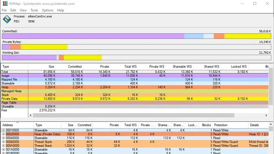Select the Managed Heap type row

coord(135,91)
